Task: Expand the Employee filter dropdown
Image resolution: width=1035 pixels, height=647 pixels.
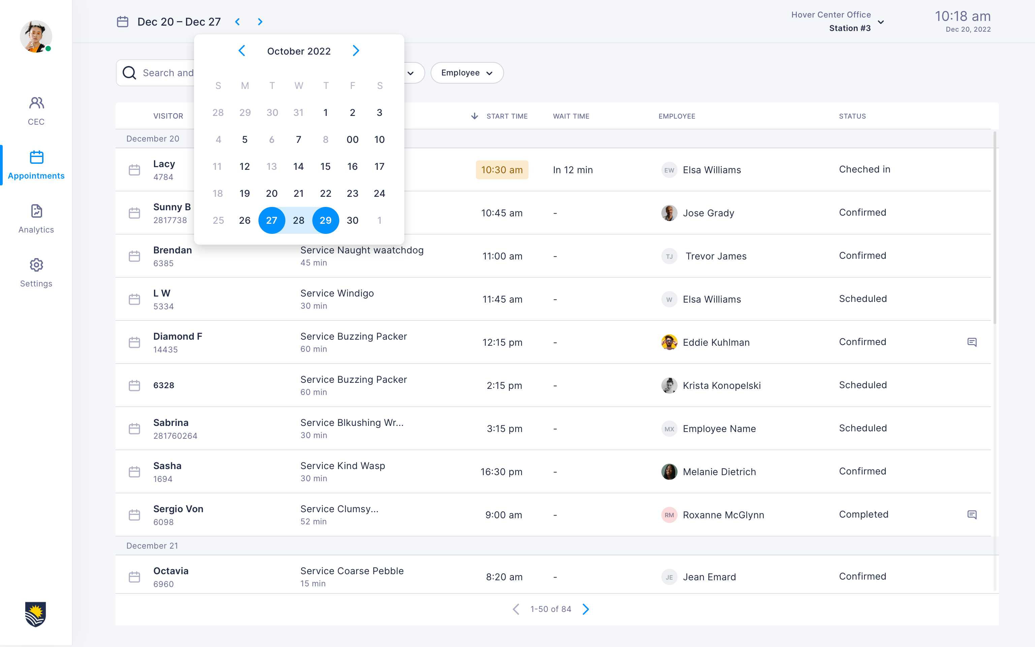Action: (x=467, y=73)
